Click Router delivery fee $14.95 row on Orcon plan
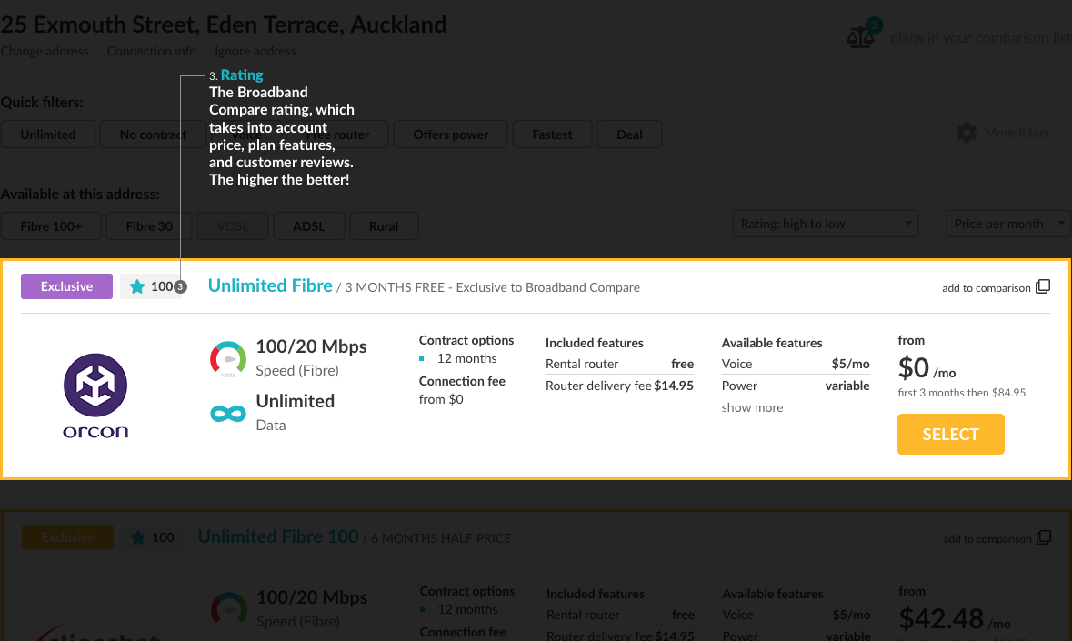The width and height of the screenshot is (1072, 641). [x=619, y=386]
